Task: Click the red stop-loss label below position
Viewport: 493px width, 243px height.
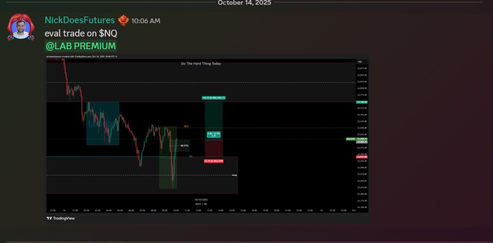Action: [x=214, y=161]
